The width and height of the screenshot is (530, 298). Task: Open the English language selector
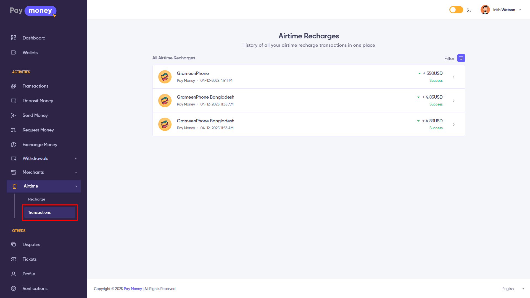pyautogui.click(x=513, y=289)
